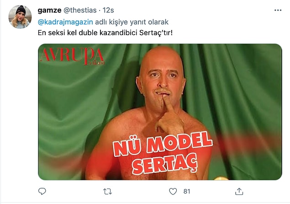Open the attached image with green curtain
This screenshot has width=290, height=204.
(x=160, y=112)
